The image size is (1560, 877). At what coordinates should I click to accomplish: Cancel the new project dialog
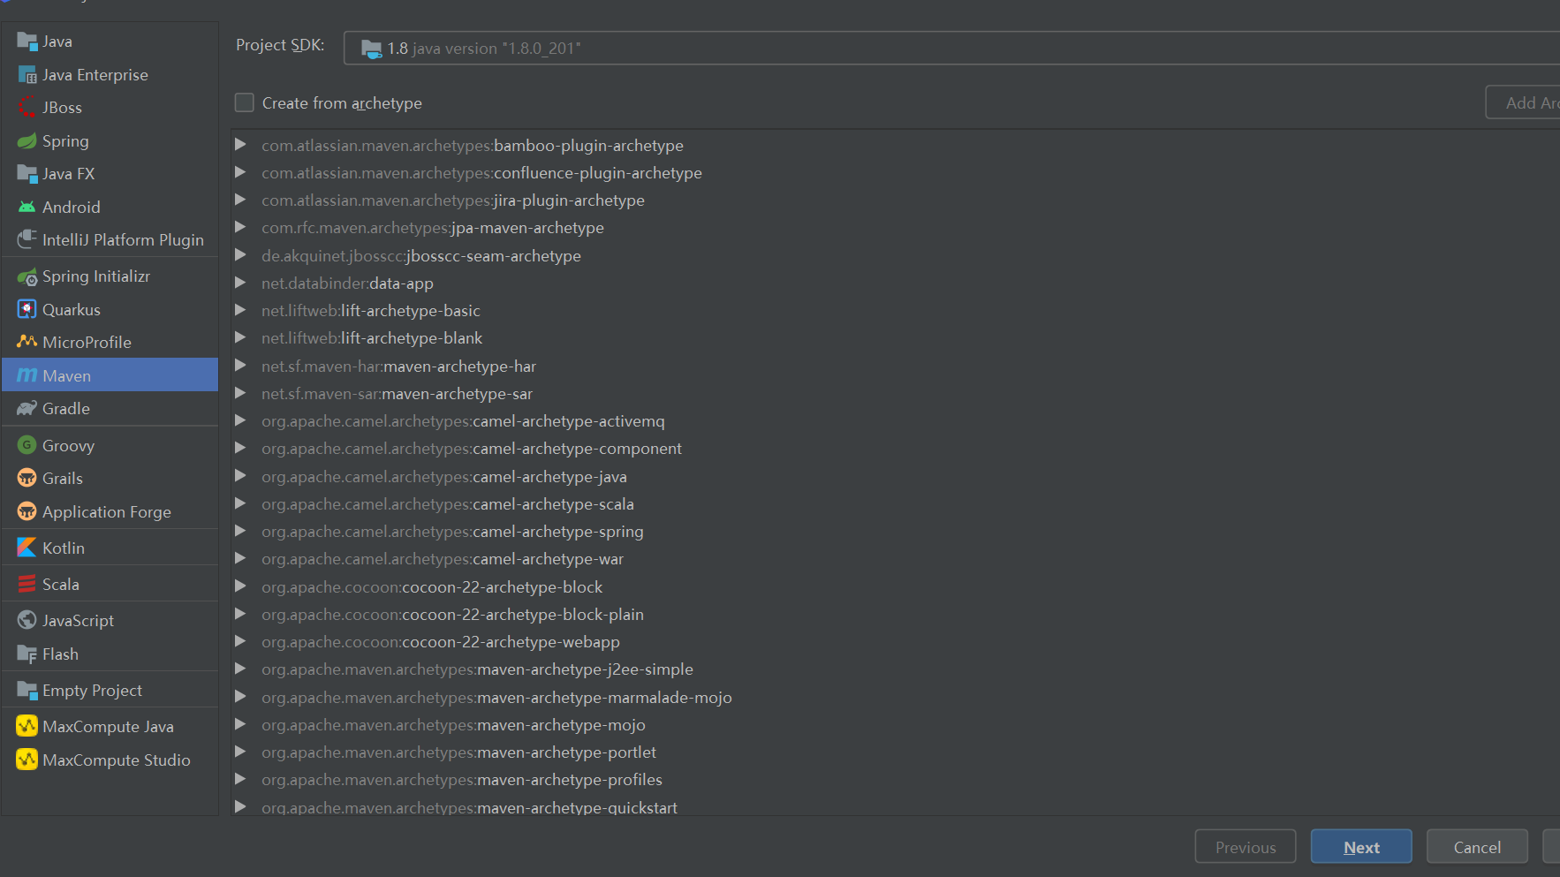coord(1477,846)
